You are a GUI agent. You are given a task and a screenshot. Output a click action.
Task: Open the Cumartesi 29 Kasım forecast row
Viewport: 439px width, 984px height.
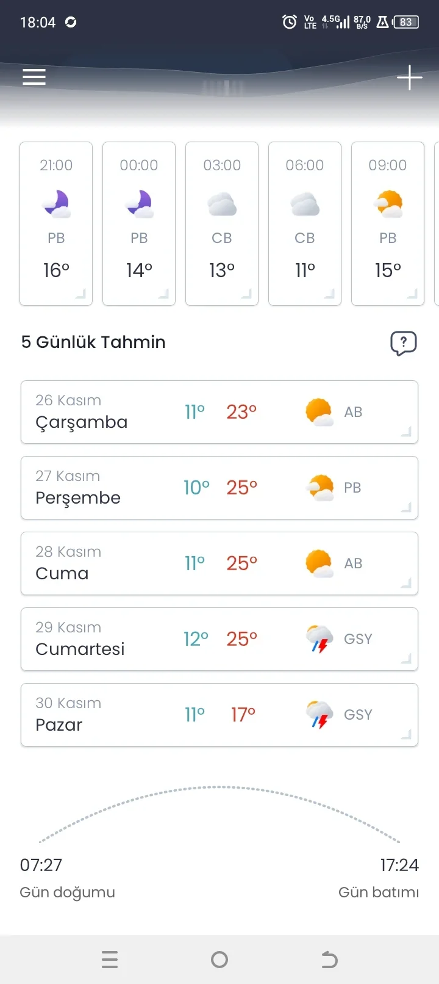click(x=220, y=639)
